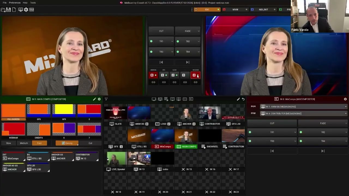Viewport: 349px width, 196px height.
Task: Open MAIN COMPO compositor gear settings
Action: [99, 99]
